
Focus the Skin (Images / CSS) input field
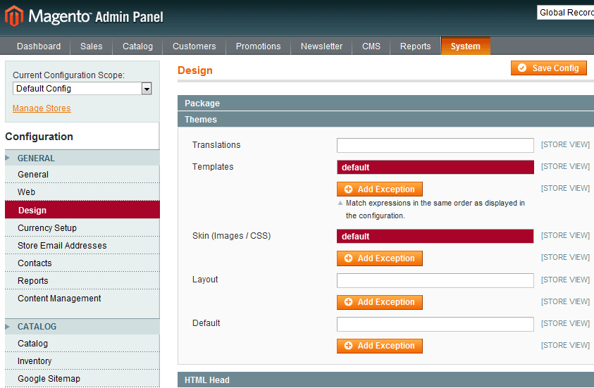click(x=435, y=236)
